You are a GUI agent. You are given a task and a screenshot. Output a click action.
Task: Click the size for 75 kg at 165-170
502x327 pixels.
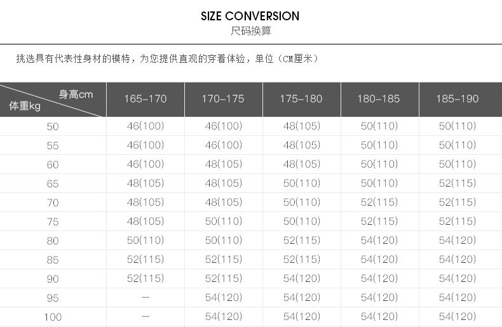[x=146, y=222]
